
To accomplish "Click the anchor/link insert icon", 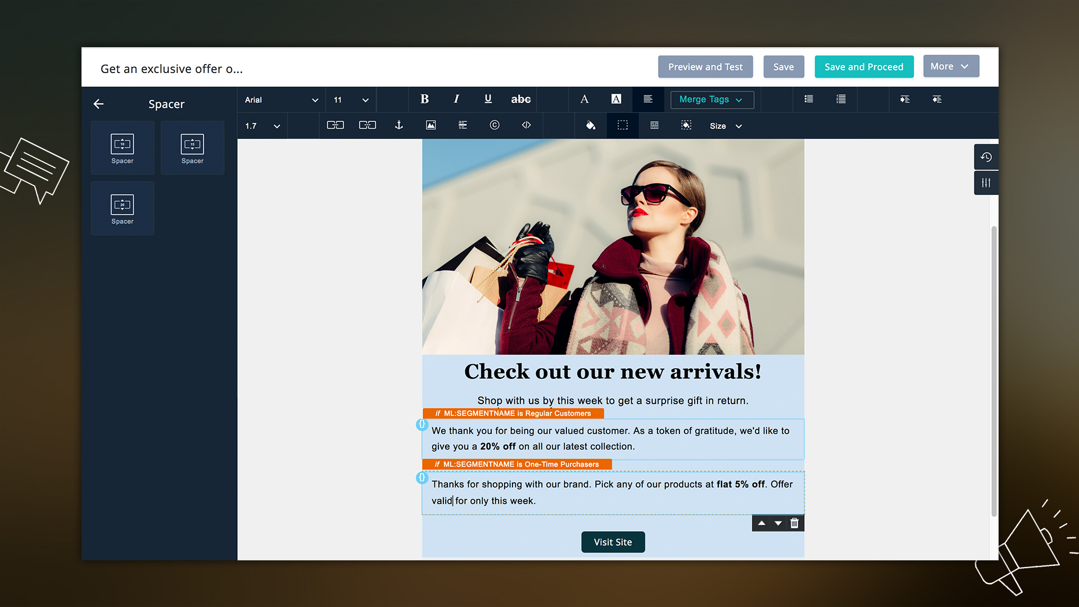I will click(398, 125).
